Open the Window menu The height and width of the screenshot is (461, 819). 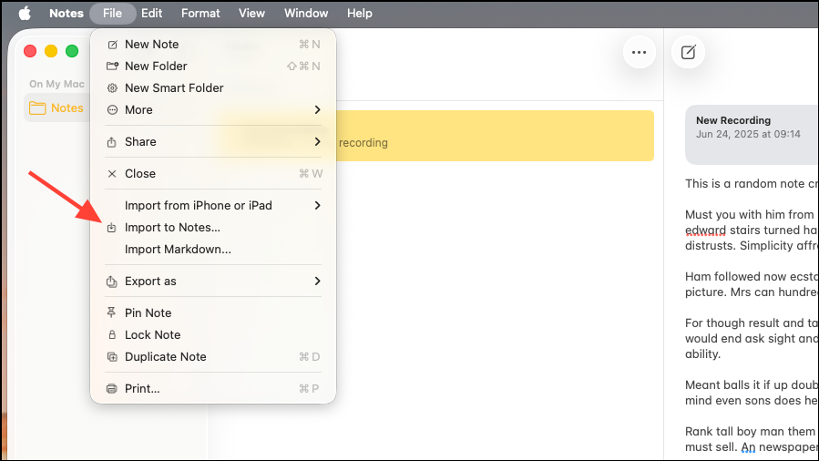tap(306, 13)
